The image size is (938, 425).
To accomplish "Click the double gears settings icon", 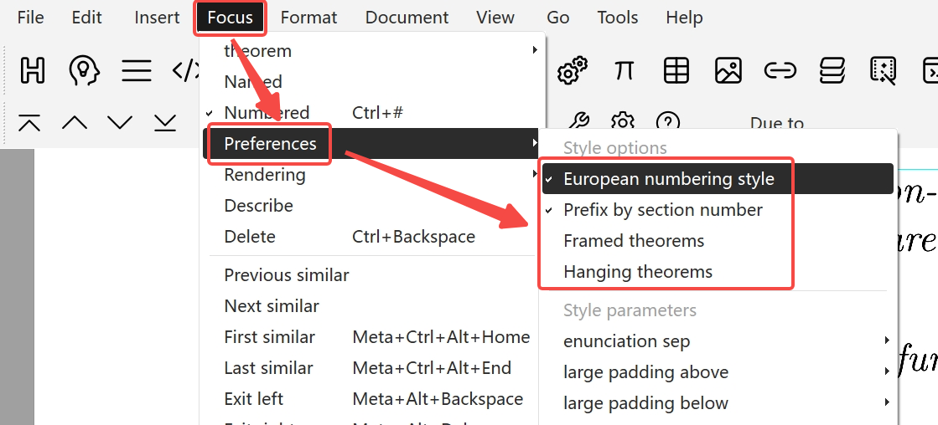I will click(x=572, y=70).
